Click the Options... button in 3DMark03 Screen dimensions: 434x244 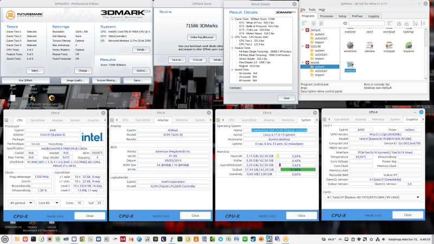[142, 70]
